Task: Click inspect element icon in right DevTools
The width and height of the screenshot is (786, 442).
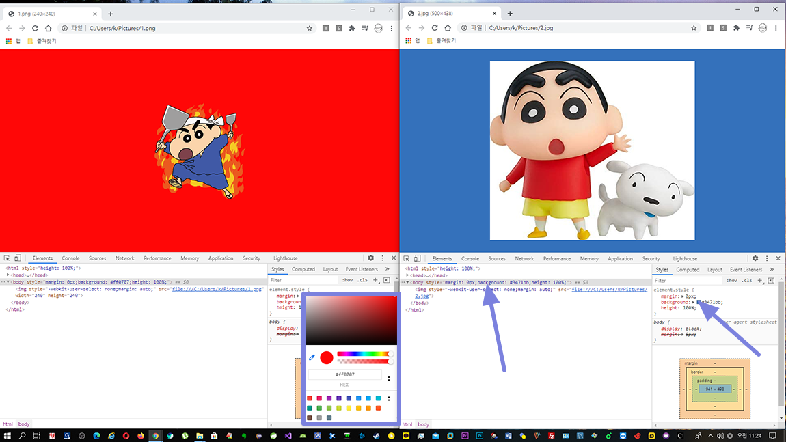Action: [x=407, y=259]
